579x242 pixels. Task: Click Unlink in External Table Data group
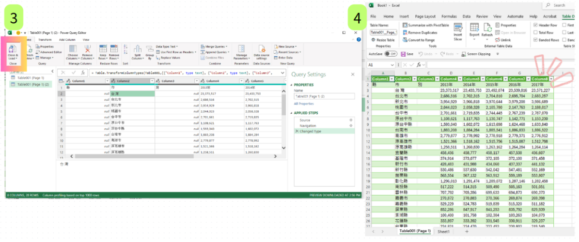pos(502,40)
